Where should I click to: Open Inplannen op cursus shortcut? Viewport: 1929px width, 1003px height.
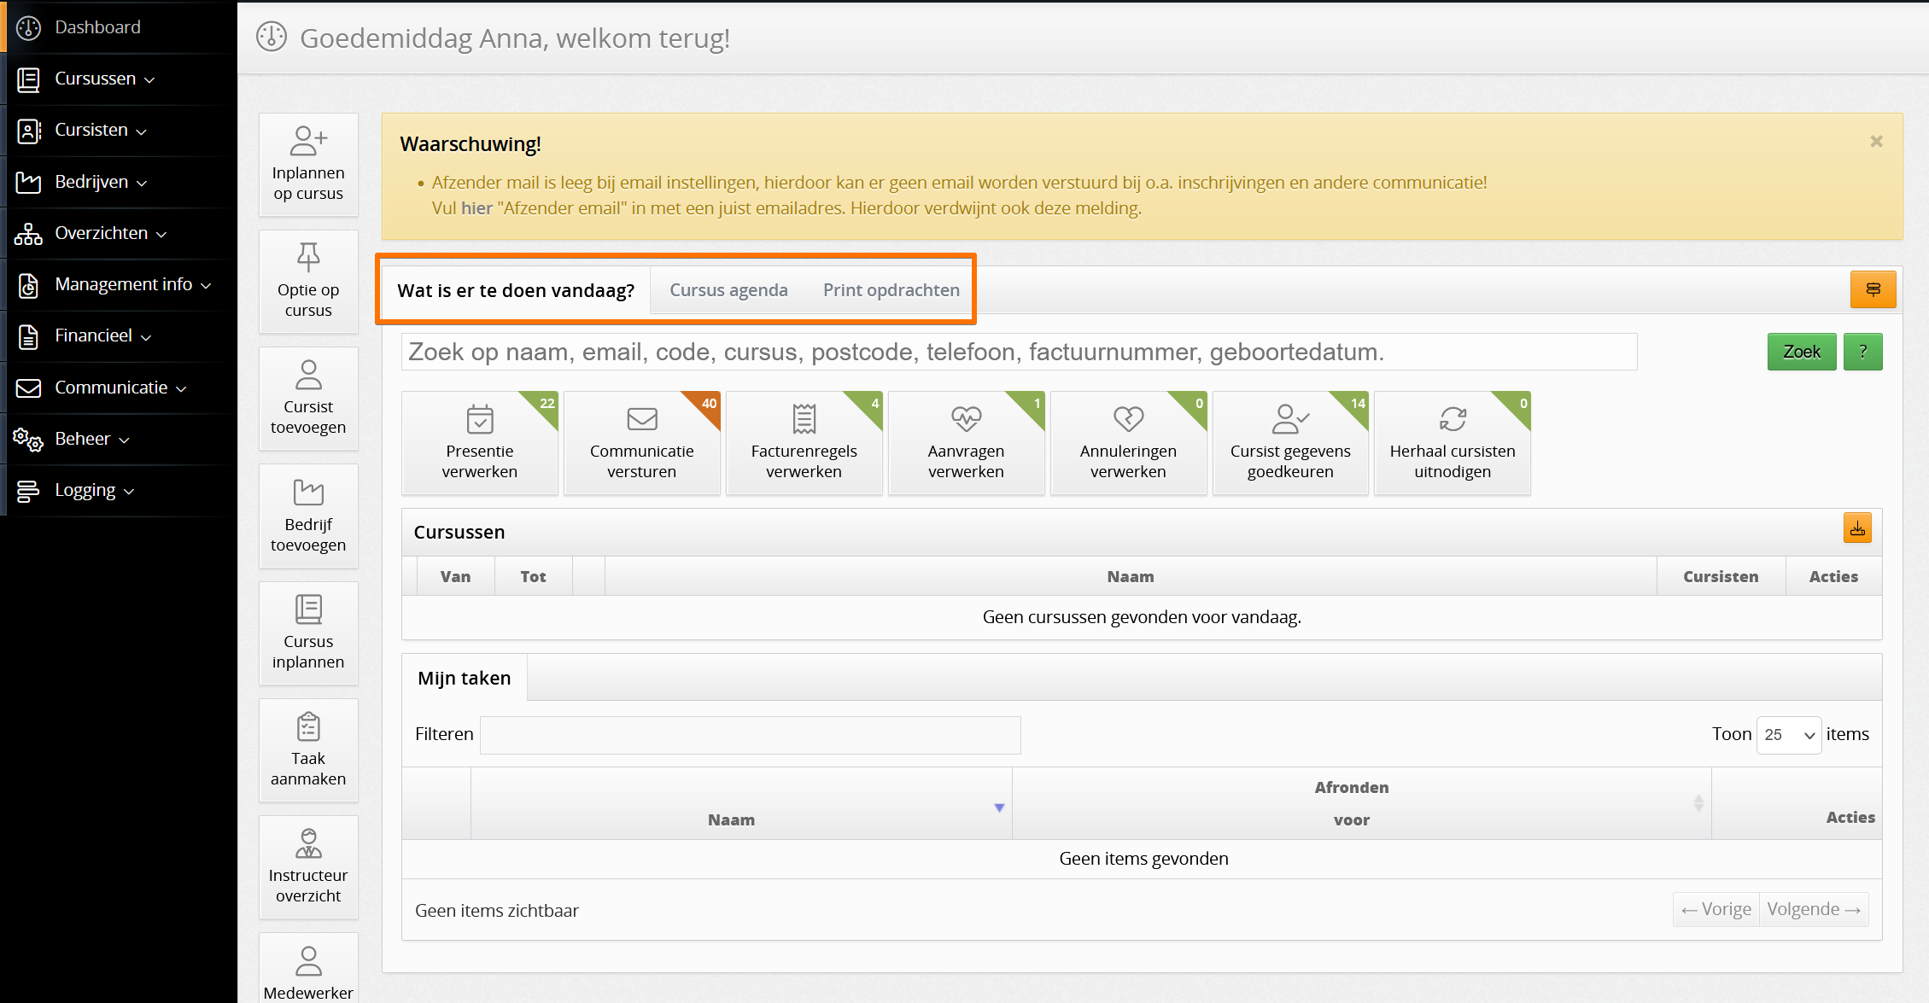tap(308, 165)
